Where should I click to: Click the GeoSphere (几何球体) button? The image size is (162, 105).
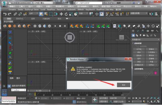click(151, 52)
